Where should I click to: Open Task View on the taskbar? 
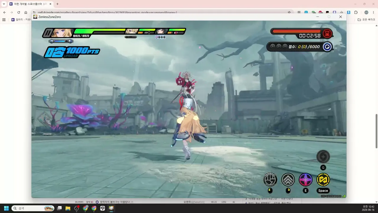(x=59, y=208)
